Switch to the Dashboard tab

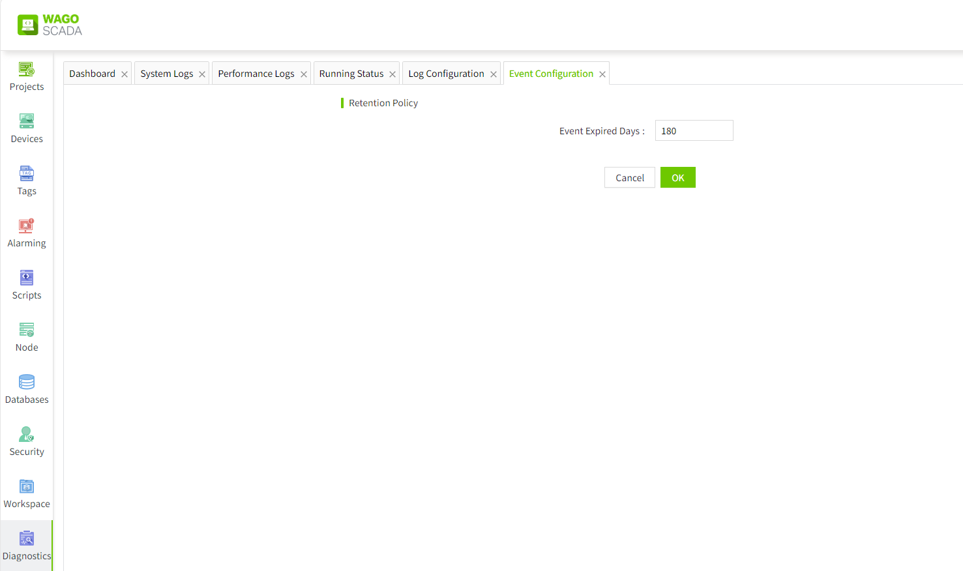pos(92,74)
